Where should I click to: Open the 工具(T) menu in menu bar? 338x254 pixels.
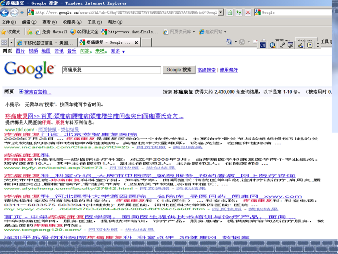pos(94,22)
